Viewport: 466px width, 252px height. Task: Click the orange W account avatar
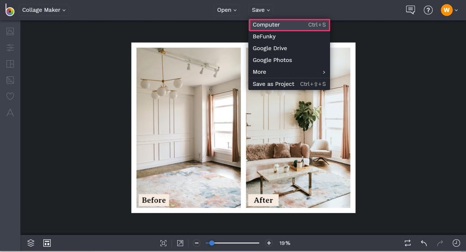tap(446, 10)
